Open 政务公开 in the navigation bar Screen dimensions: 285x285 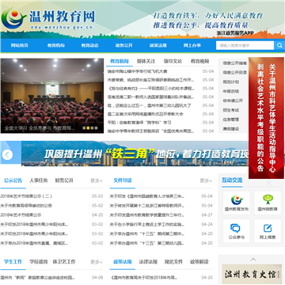[x=124, y=45]
